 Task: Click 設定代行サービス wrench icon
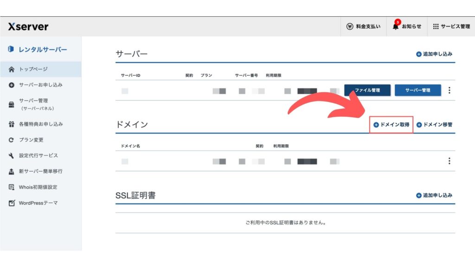coord(12,156)
